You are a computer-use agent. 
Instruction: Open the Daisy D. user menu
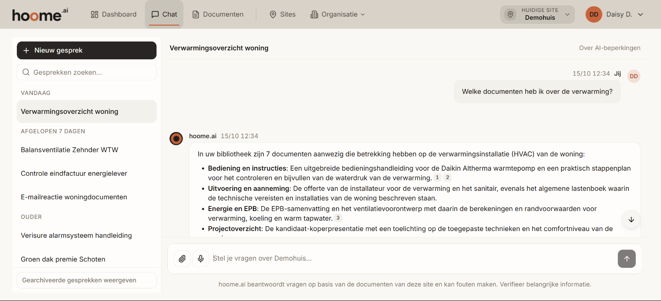coord(615,14)
